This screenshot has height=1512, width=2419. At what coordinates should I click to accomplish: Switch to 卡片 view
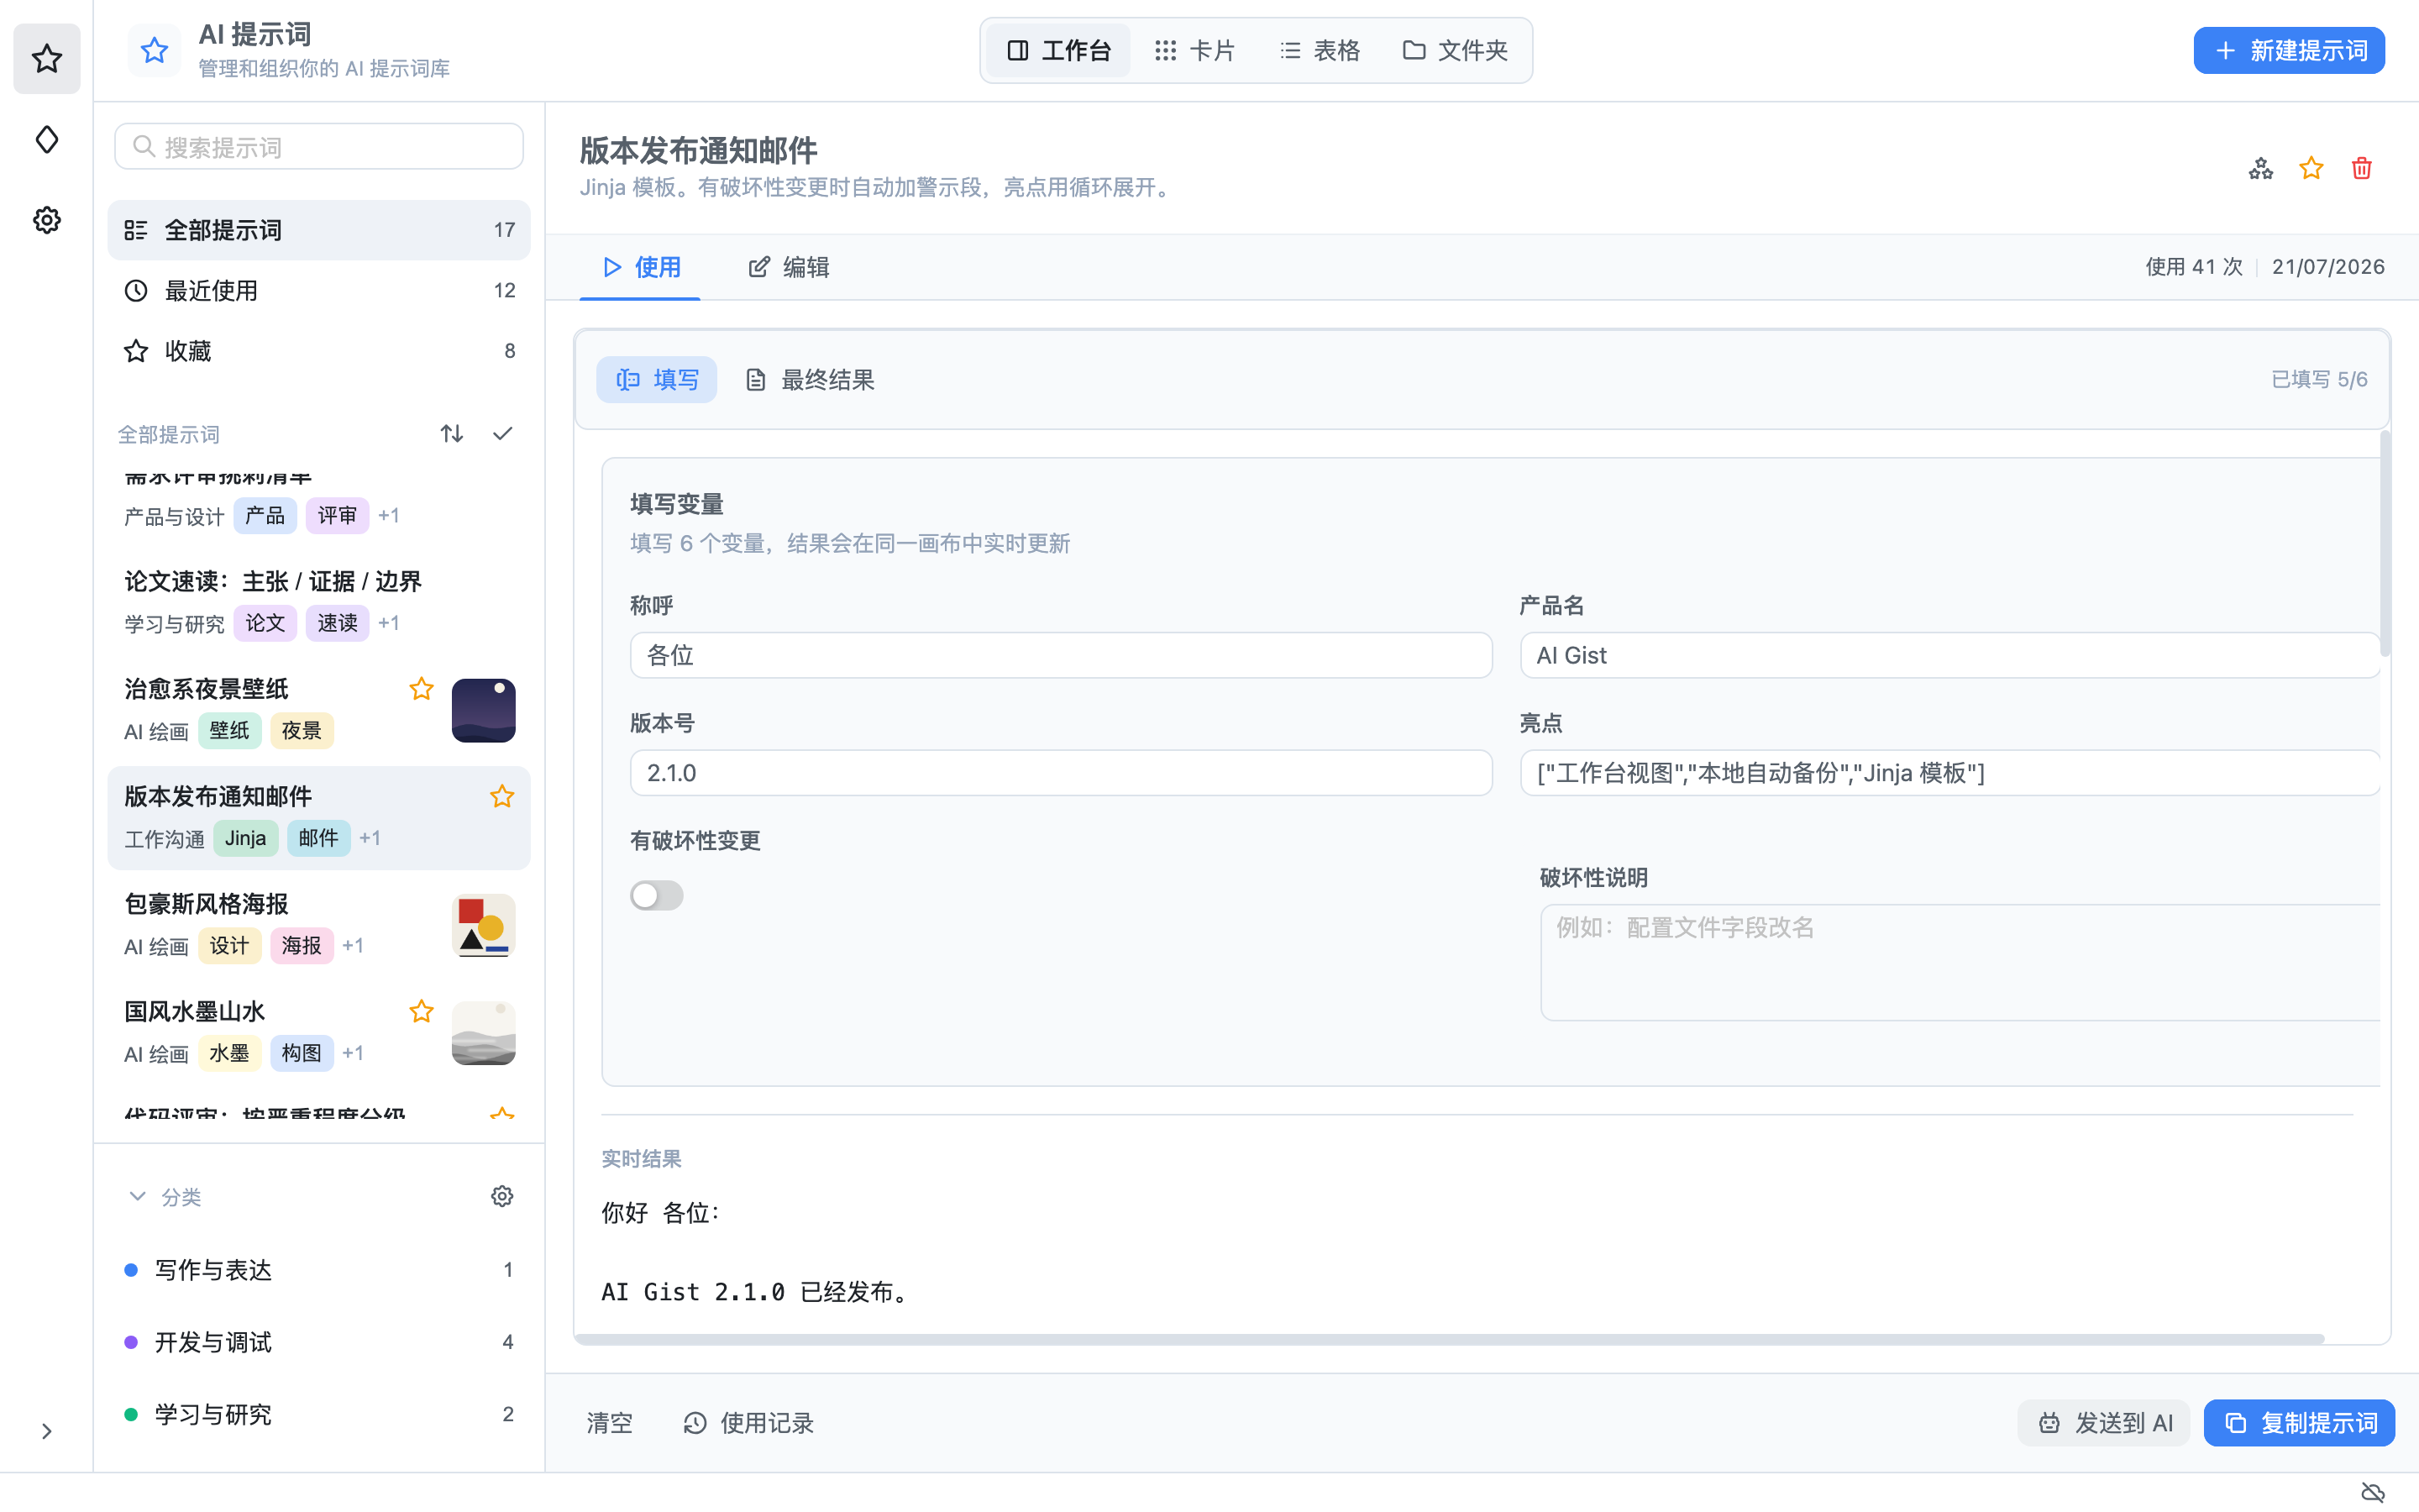(1194, 50)
